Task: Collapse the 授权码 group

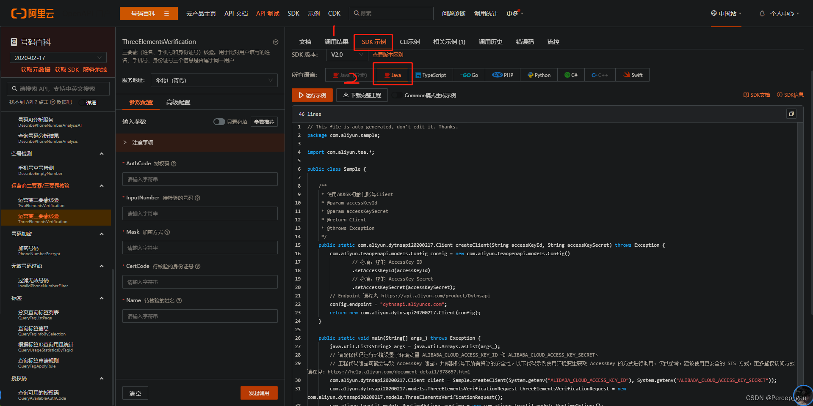Action: (x=102, y=379)
